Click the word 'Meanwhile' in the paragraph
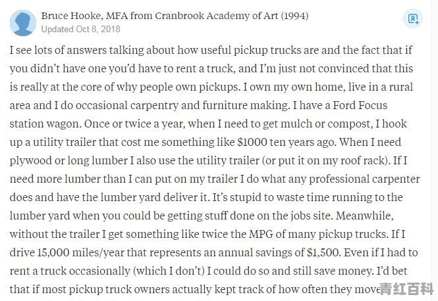This screenshot has height=301, width=438. [x=364, y=216]
